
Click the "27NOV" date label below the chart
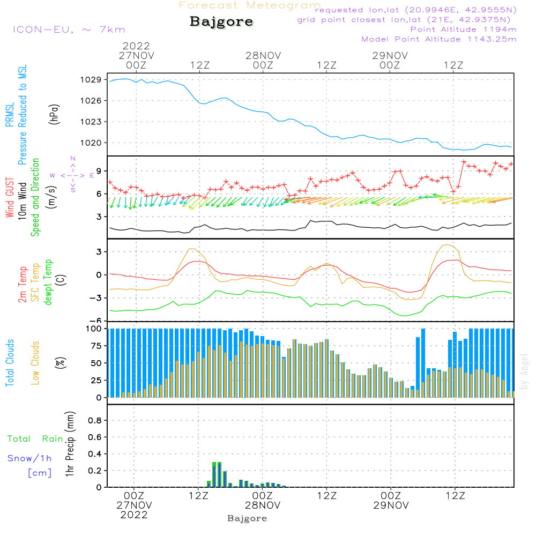click(x=134, y=505)
